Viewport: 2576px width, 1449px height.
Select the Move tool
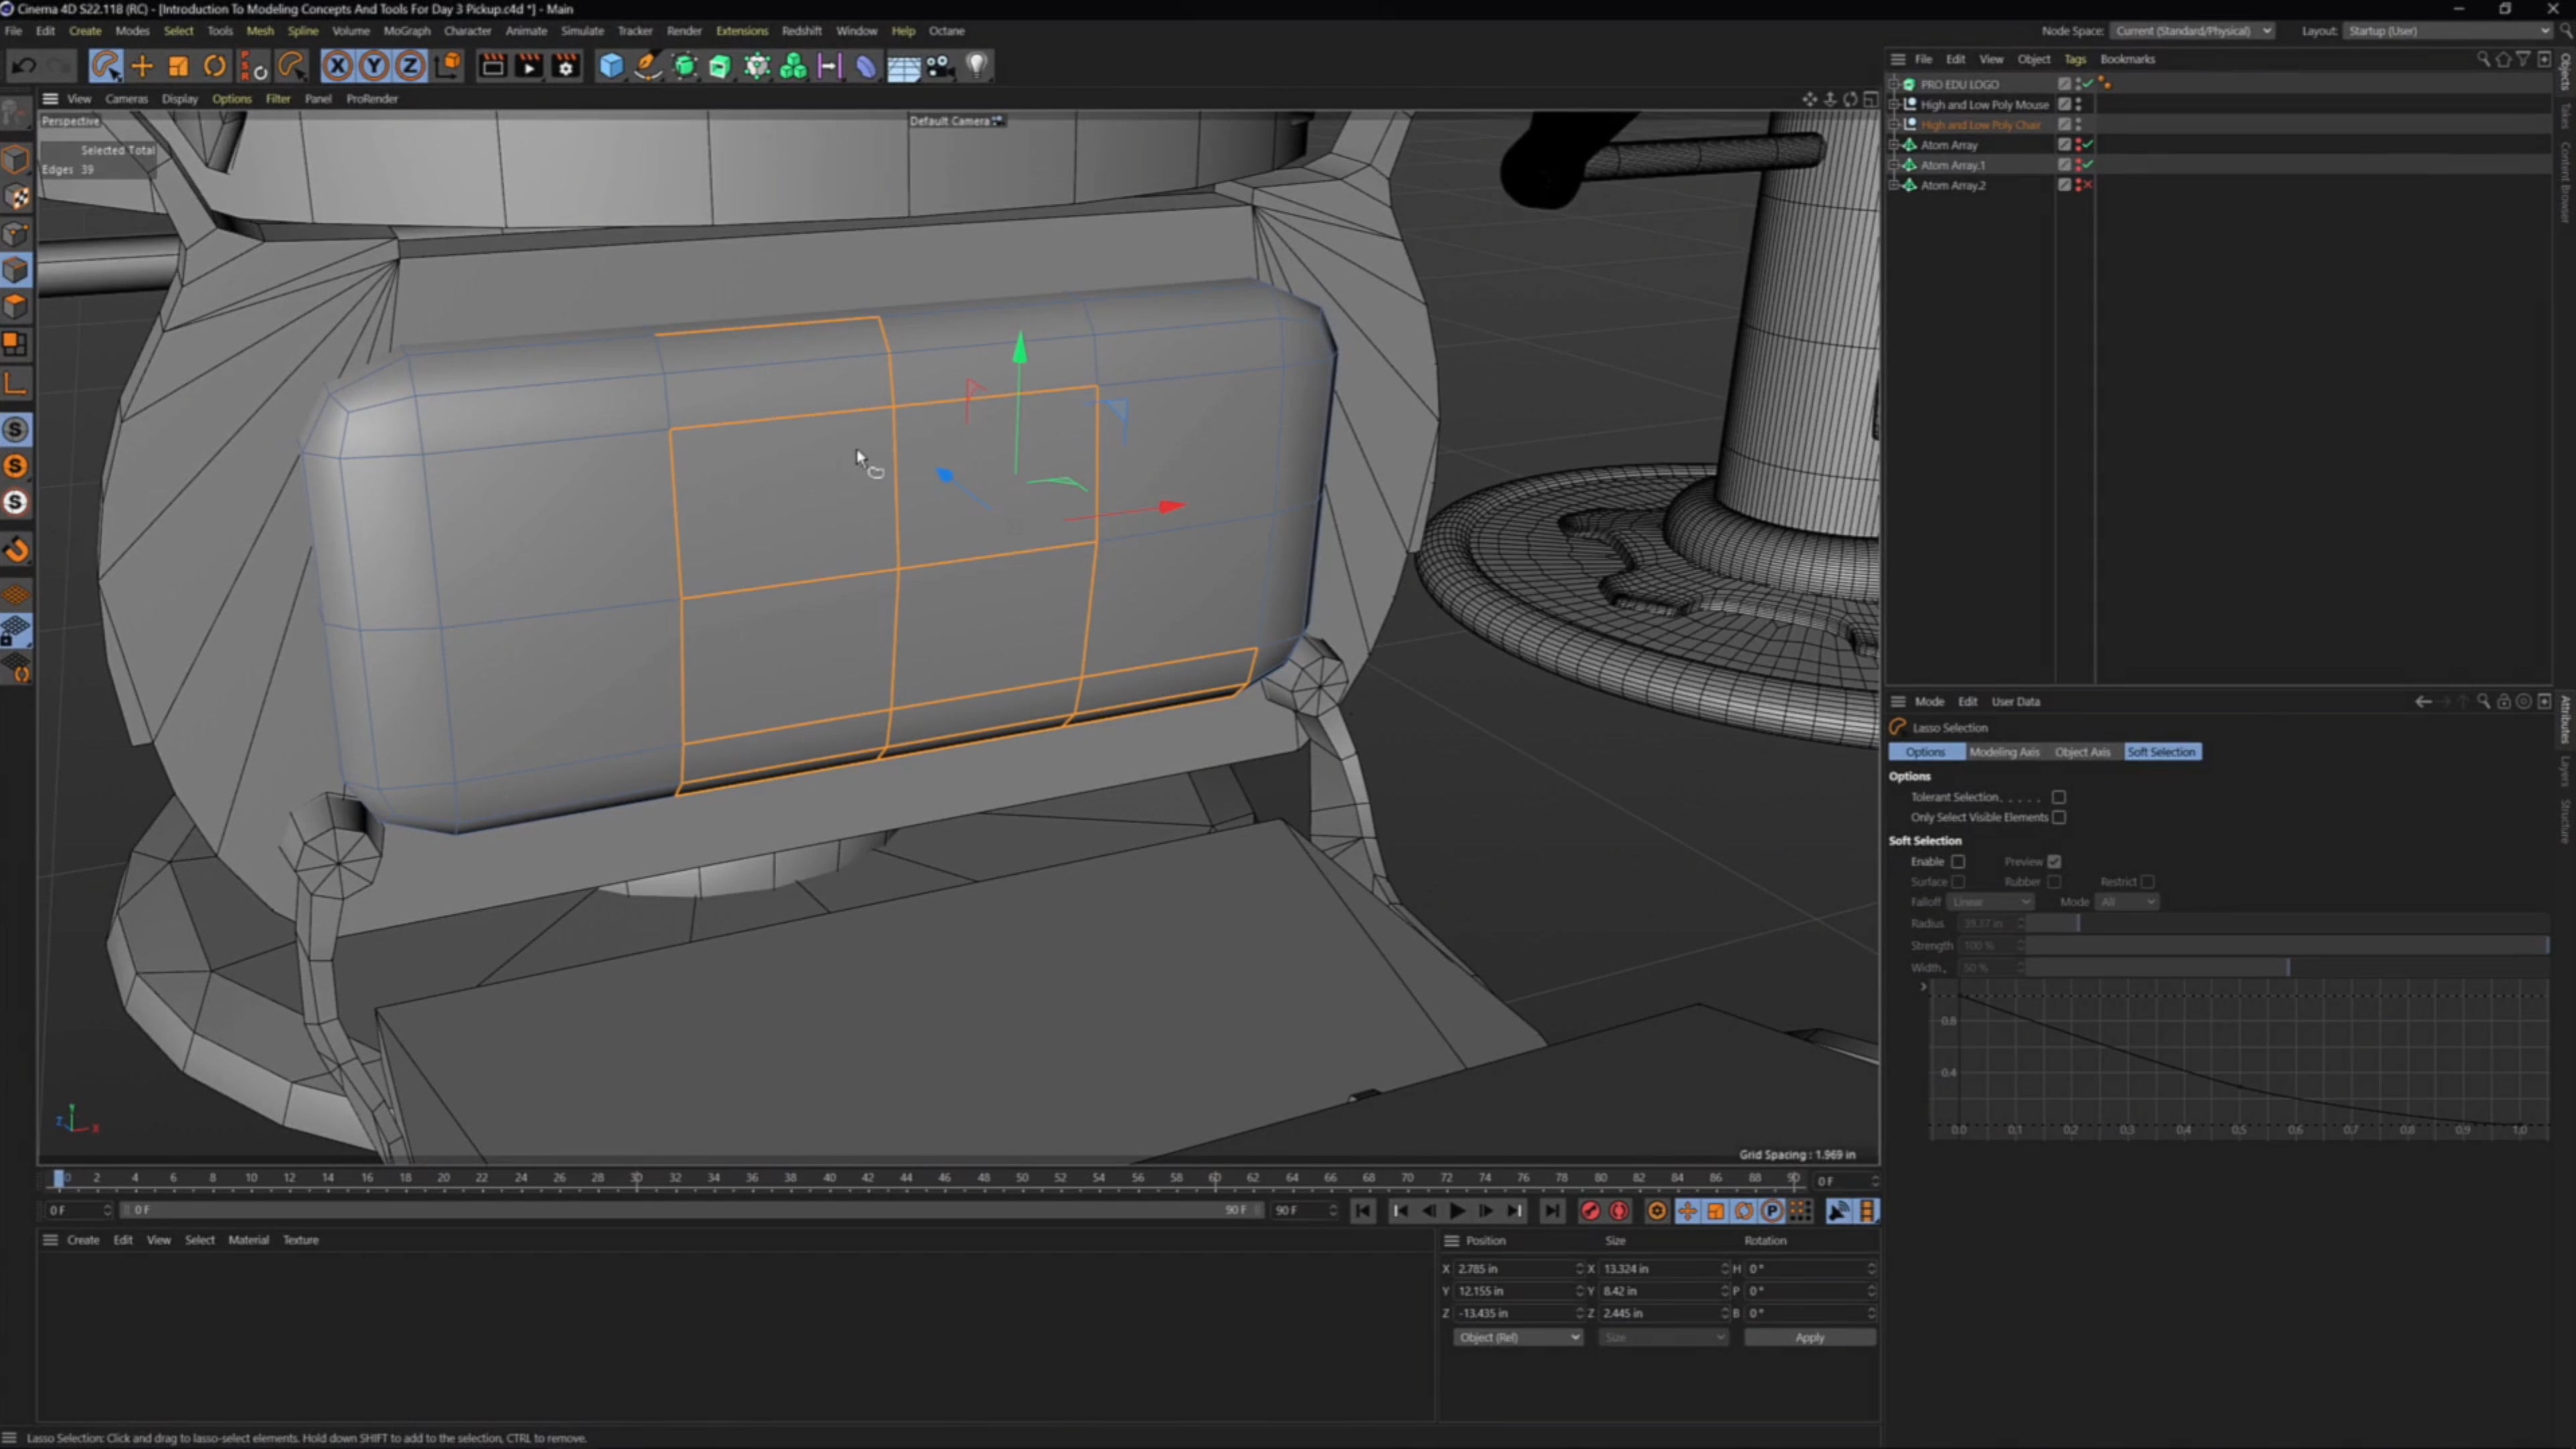tap(142, 66)
